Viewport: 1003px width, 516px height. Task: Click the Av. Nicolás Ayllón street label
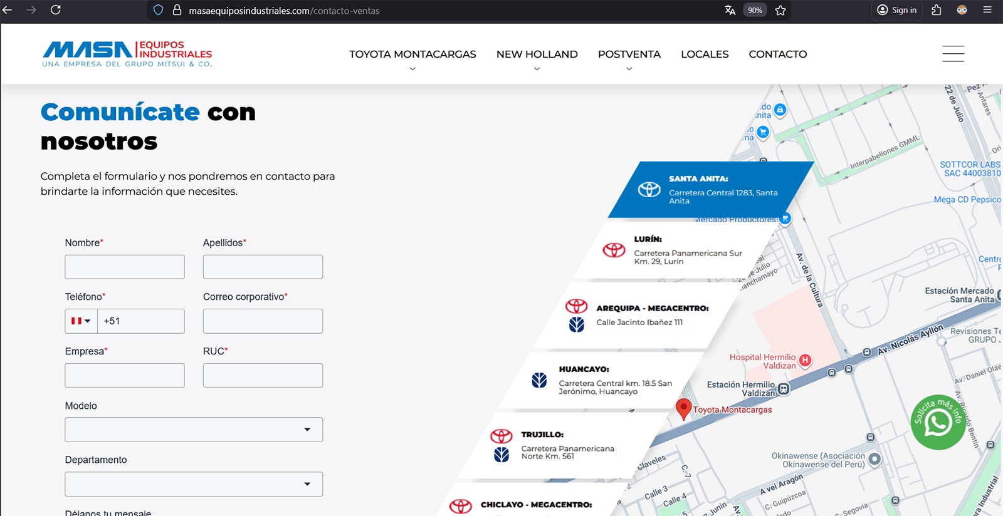pos(910,339)
